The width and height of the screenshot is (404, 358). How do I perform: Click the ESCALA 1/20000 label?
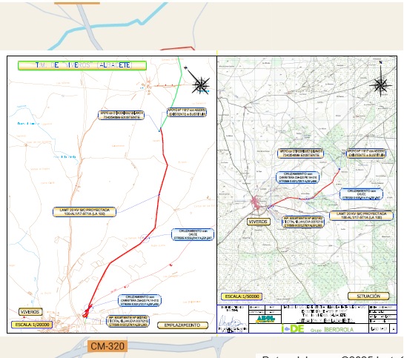(32, 325)
